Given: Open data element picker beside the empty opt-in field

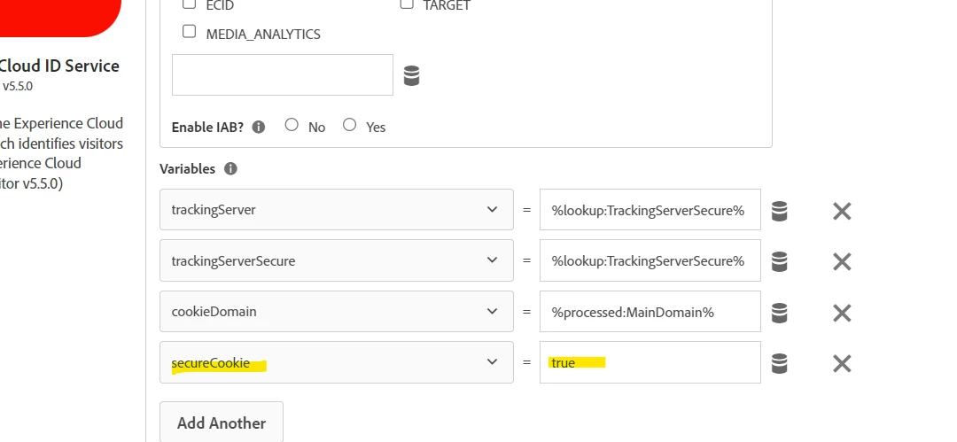Looking at the screenshot, I should [411, 75].
